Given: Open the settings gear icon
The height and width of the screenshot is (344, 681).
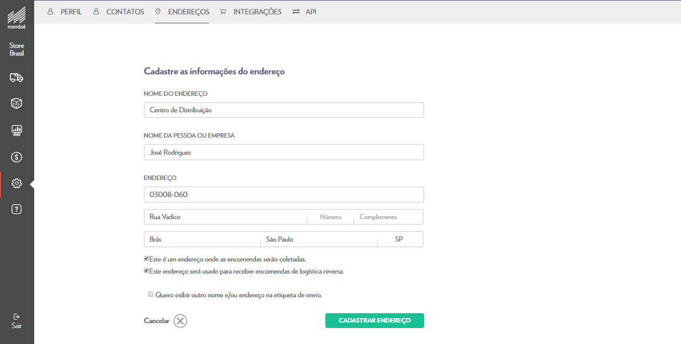Looking at the screenshot, I should tap(17, 183).
